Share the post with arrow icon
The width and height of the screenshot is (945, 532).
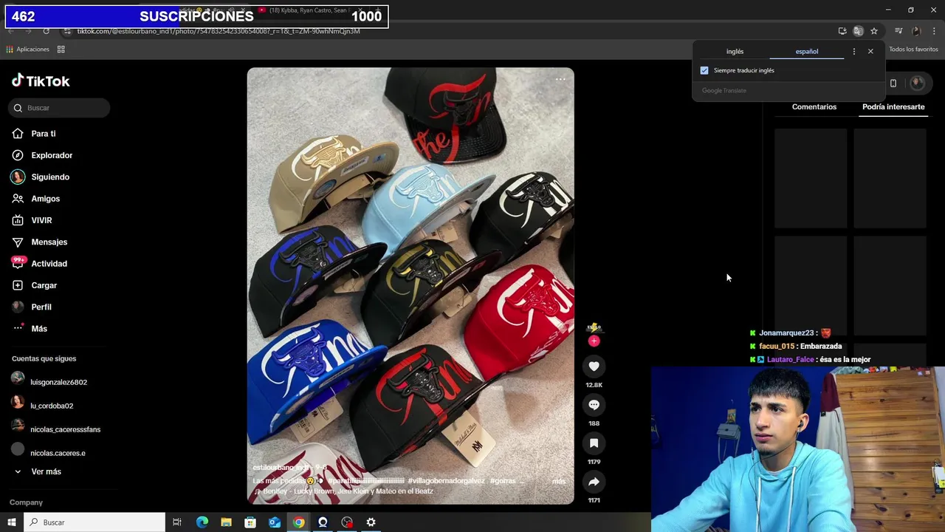coord(594,482)
